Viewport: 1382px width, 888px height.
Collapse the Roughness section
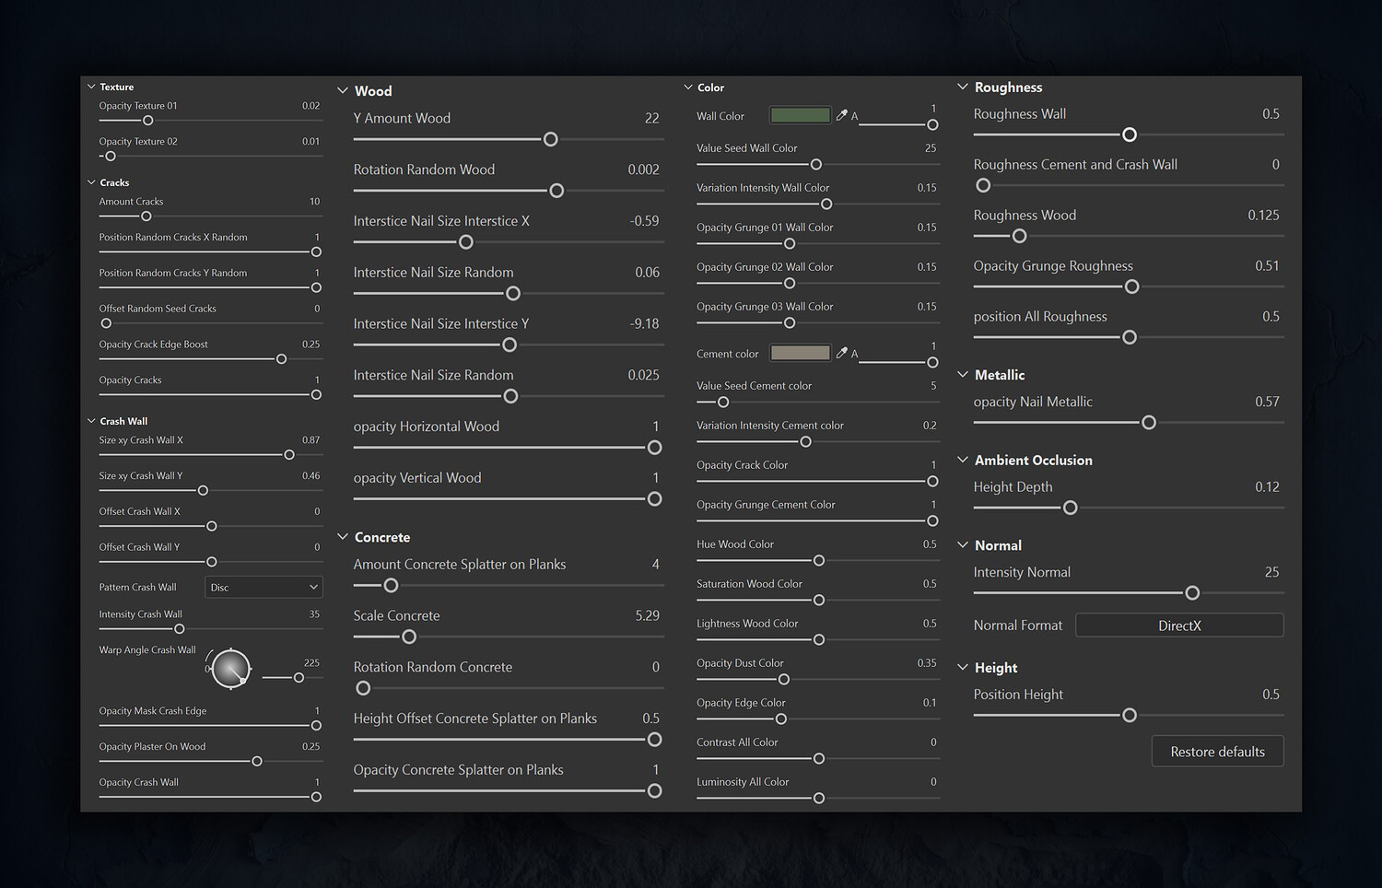coord(963,87)
